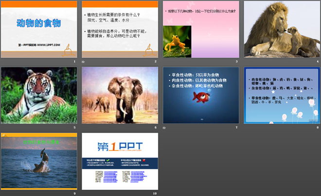This screenshot has height=196, width=321.
Task: Click the animation star icon under slide 7
Action: (164, 128)
